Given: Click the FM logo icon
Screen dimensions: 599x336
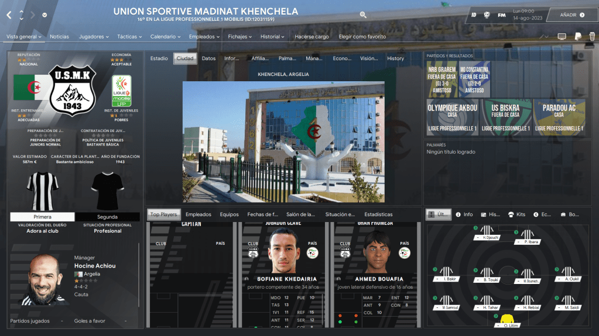Looking at the screenshot, I should tap(502, 15).
